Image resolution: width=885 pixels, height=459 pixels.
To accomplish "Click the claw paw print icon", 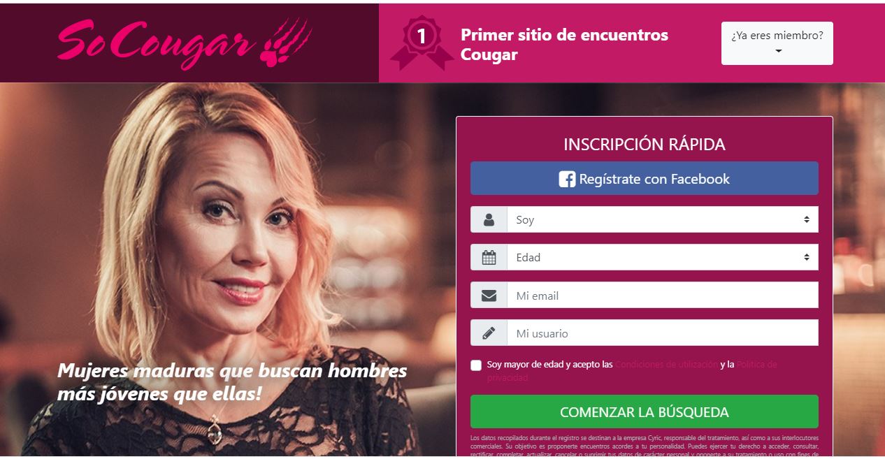I will (285, 41).
